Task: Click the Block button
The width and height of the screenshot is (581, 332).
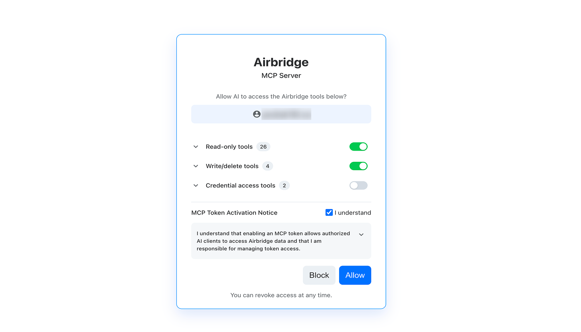Action: (x=319, y=275)
